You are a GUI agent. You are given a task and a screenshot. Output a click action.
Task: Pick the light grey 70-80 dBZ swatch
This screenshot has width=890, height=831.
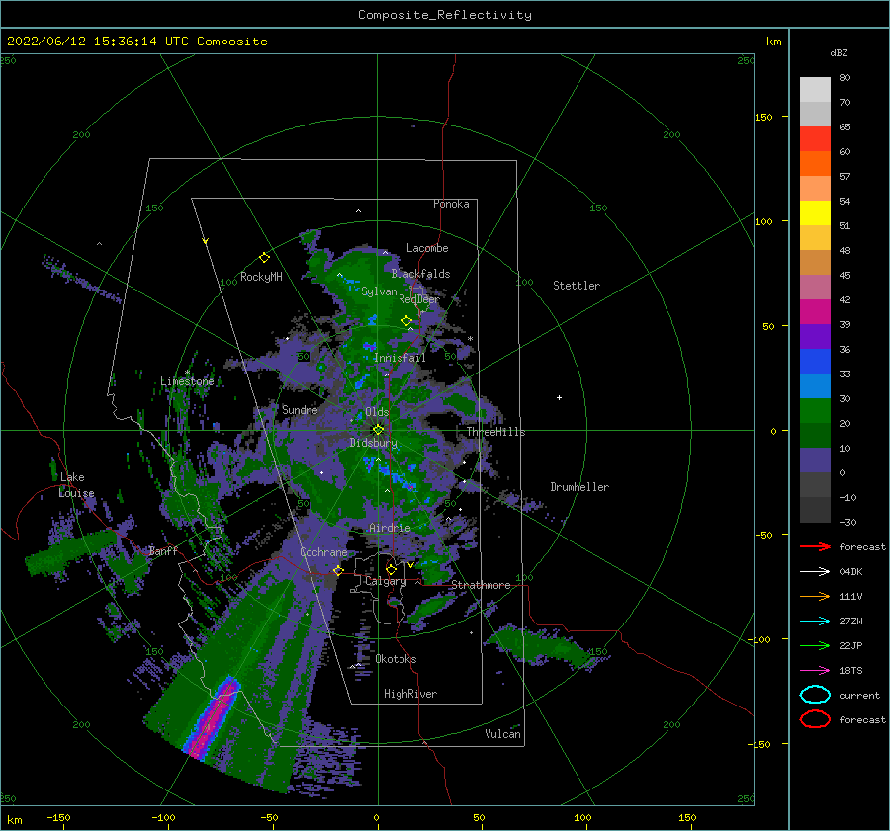pos(815,90)
